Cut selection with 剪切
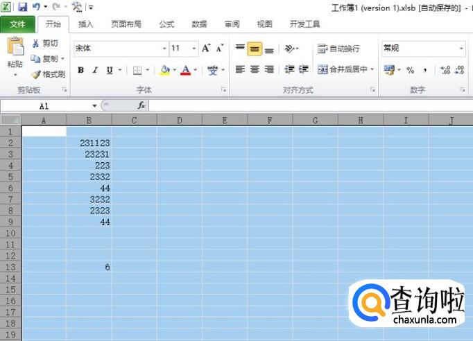Screen dimensions: 473x341 pos(45,44)
